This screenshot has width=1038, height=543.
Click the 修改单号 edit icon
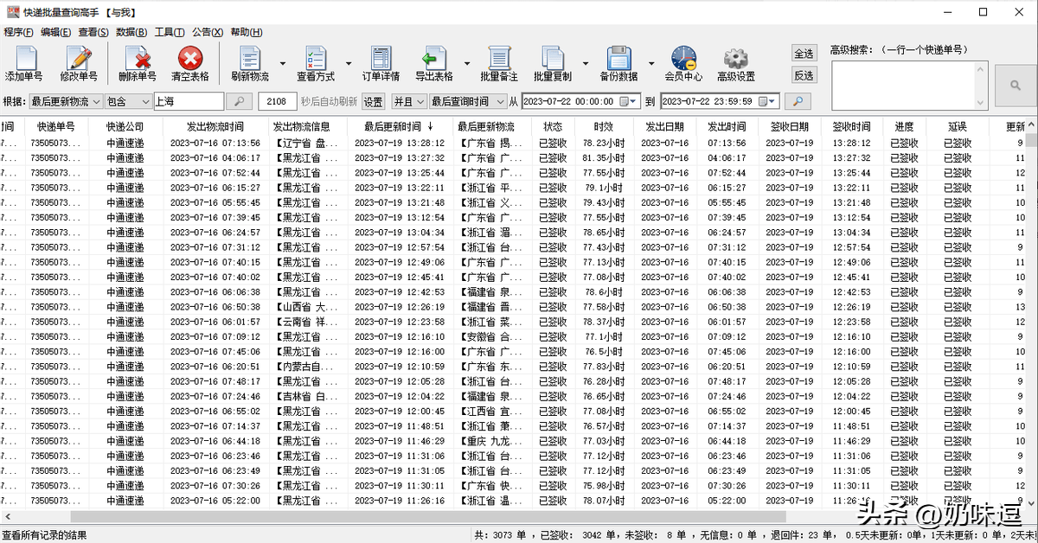click(79, 63)
